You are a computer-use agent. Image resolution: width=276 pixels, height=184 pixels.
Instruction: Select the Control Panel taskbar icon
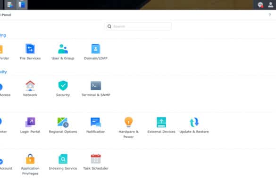[x=22, y=5]
